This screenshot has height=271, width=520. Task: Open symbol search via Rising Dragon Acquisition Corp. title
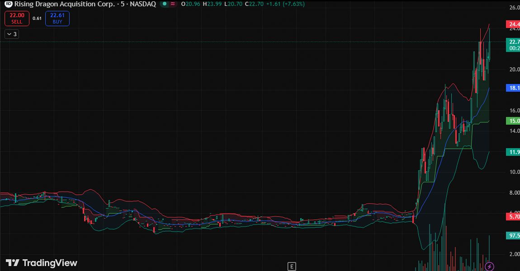[65, 4]
